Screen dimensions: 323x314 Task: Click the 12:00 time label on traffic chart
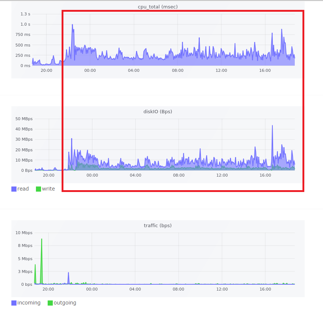222,289
